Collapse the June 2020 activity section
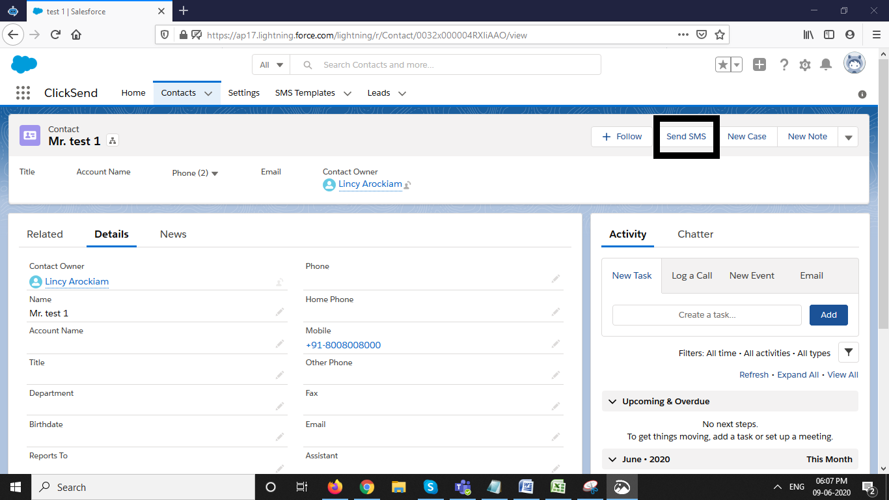The height and width of the screenshot is (500, 889). pos(612,459)
